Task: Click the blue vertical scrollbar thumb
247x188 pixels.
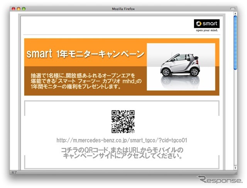Action: coord(235,42)
